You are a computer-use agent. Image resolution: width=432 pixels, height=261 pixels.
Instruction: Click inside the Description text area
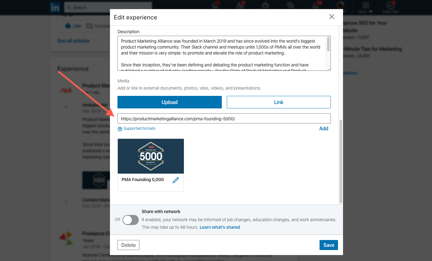221,53
